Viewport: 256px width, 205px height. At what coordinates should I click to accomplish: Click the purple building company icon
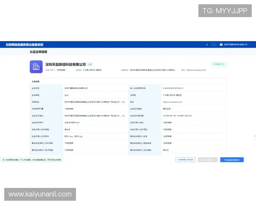(x=36, y=67)
